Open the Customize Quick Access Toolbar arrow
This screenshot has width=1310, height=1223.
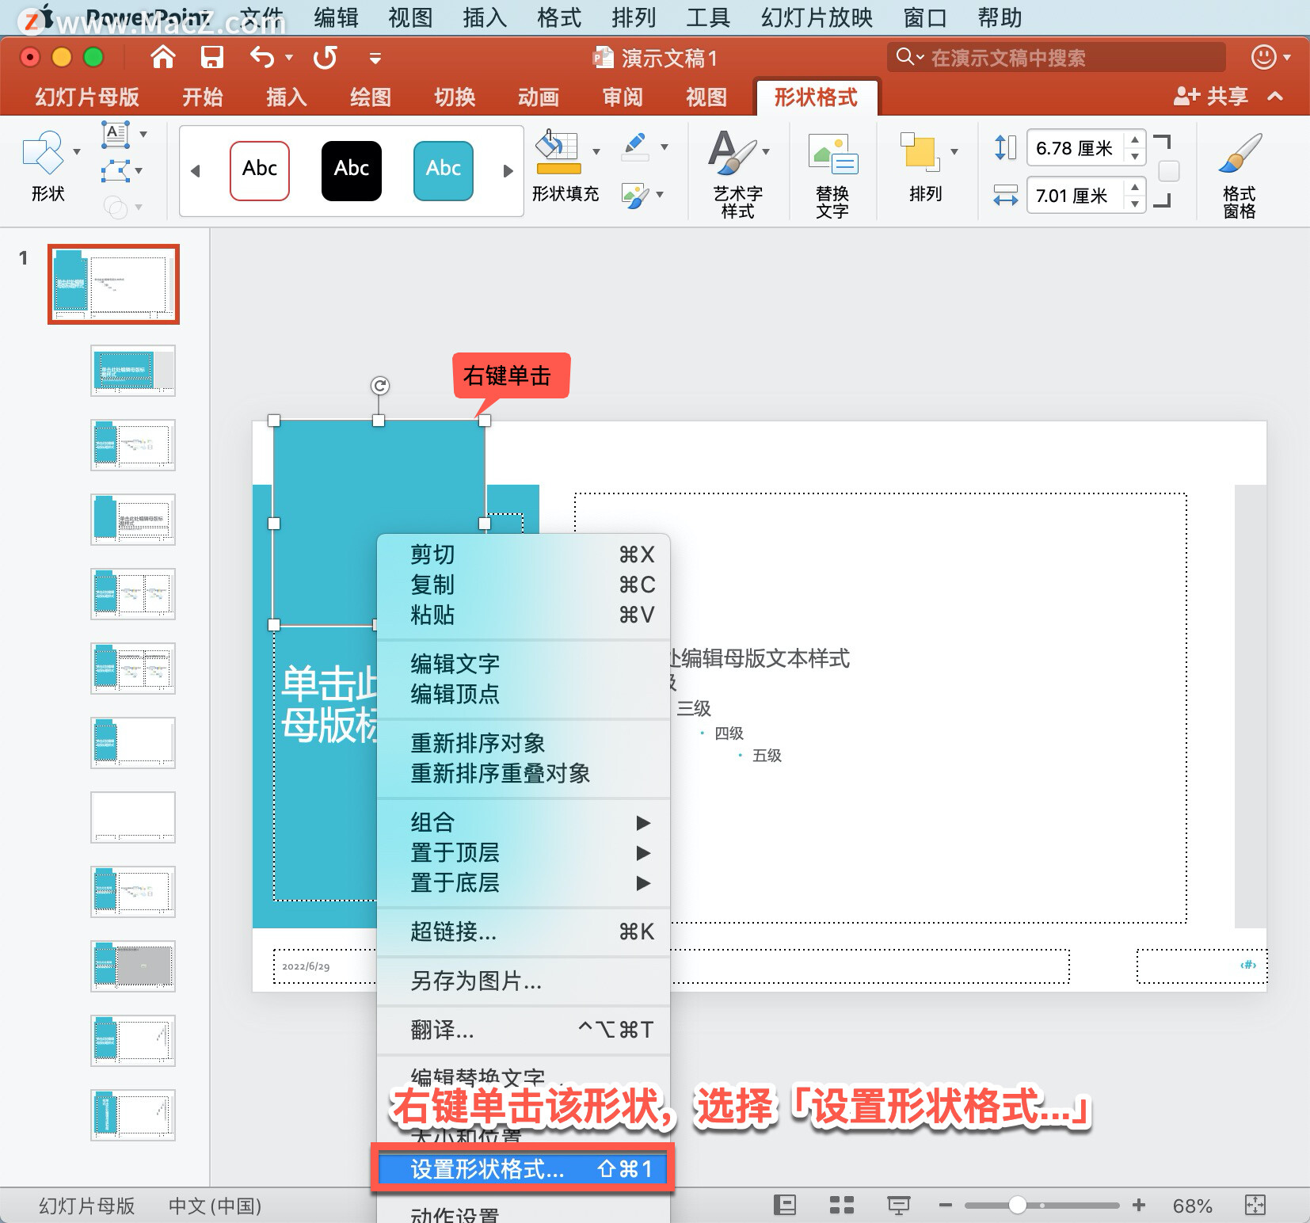click(x=375, y=58)
